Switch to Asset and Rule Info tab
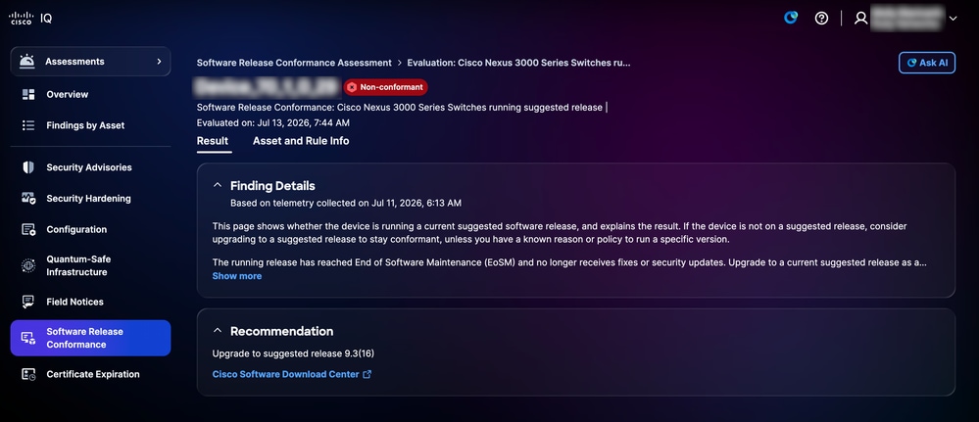Viewport: 979px width, 422px height. click(x=301, y=140)
